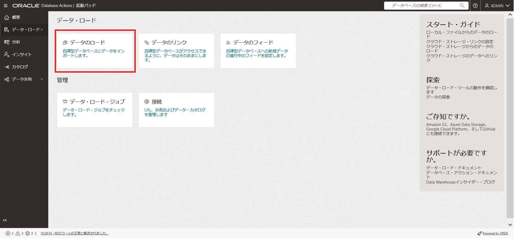The width and height of the screenshot is (515, 239).
Task: Expand the データ共有 submenu arrow
Action: [x=42, y=79]
